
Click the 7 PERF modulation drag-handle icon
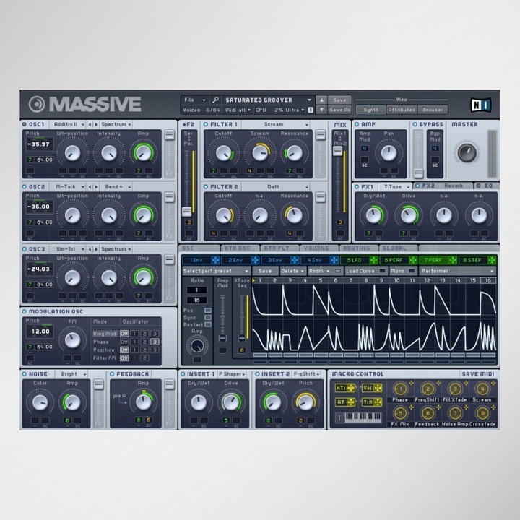[452, 260]
